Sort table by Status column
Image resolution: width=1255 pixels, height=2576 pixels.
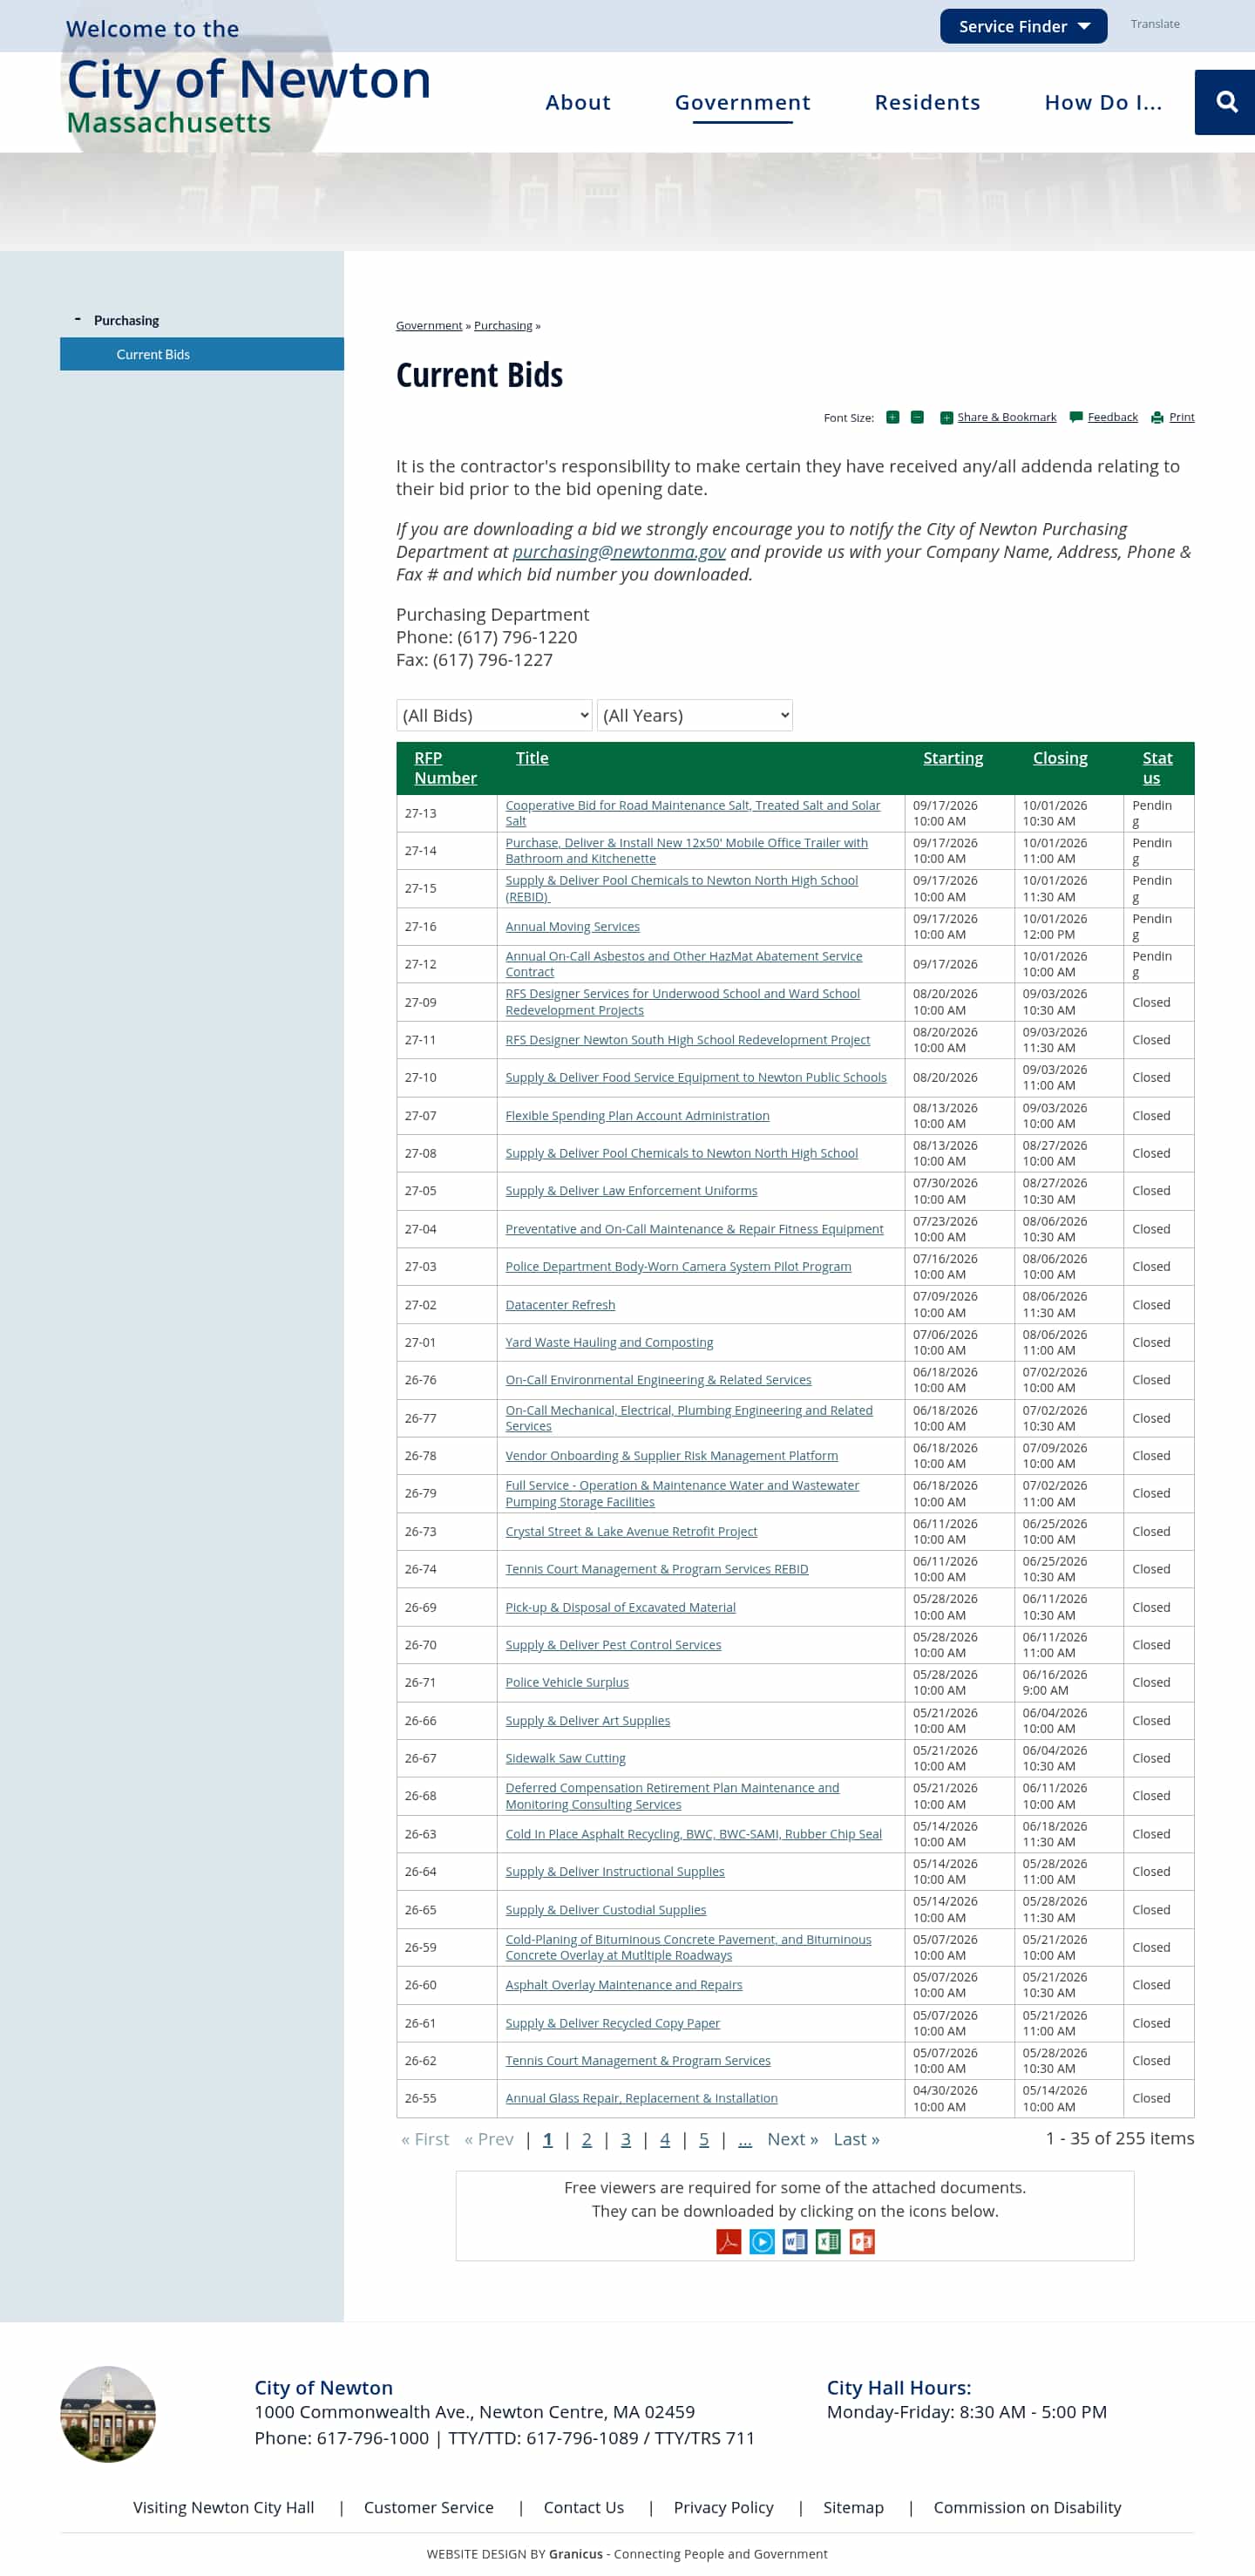(x=1157, y=768)
